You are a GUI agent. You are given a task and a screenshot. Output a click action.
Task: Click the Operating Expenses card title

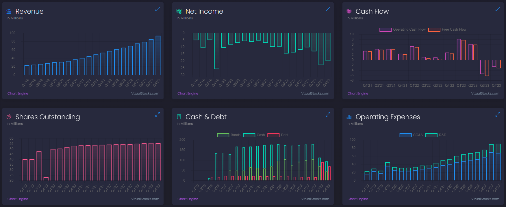[x=388, y=117]
